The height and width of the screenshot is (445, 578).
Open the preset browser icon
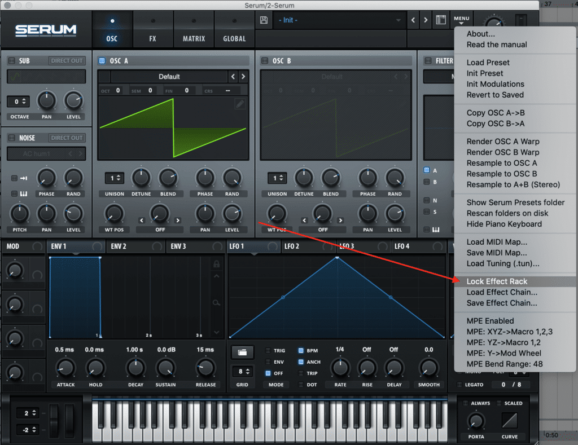coord(441,20)
